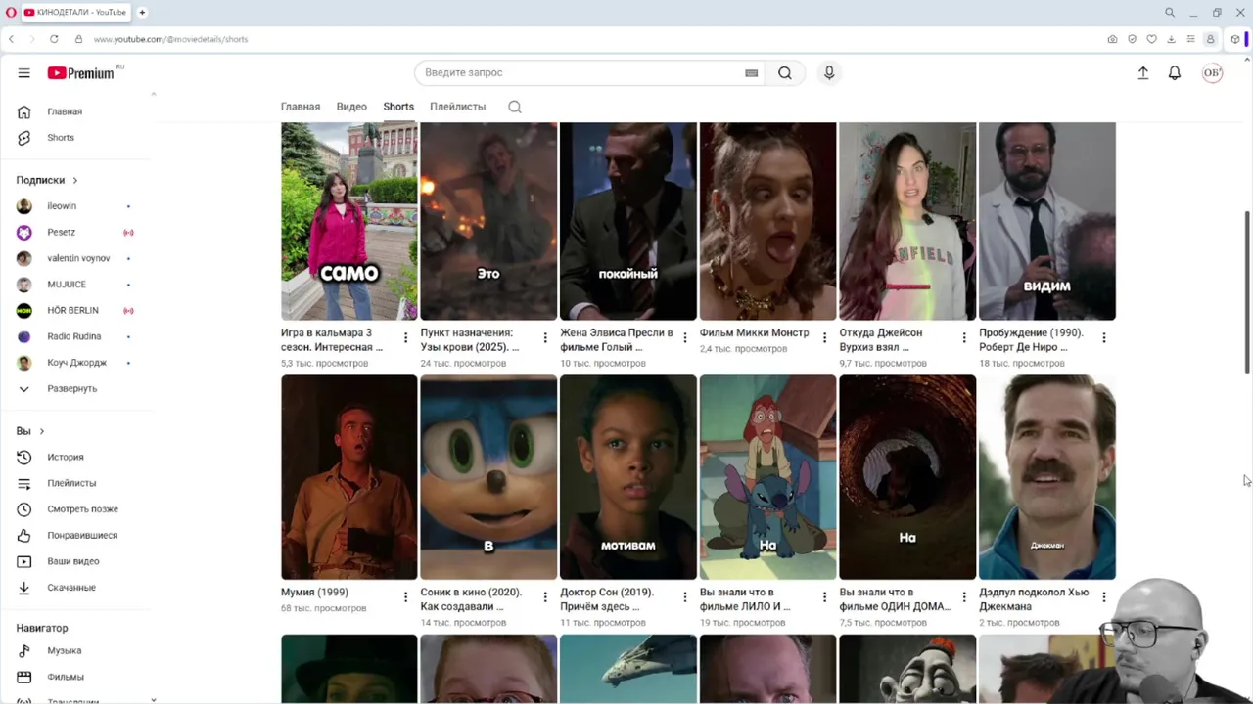This screenshot has width=1253, height=704.
Task: Expand subscriptions list with Развернуть
Action: click(x=74, y=388)
